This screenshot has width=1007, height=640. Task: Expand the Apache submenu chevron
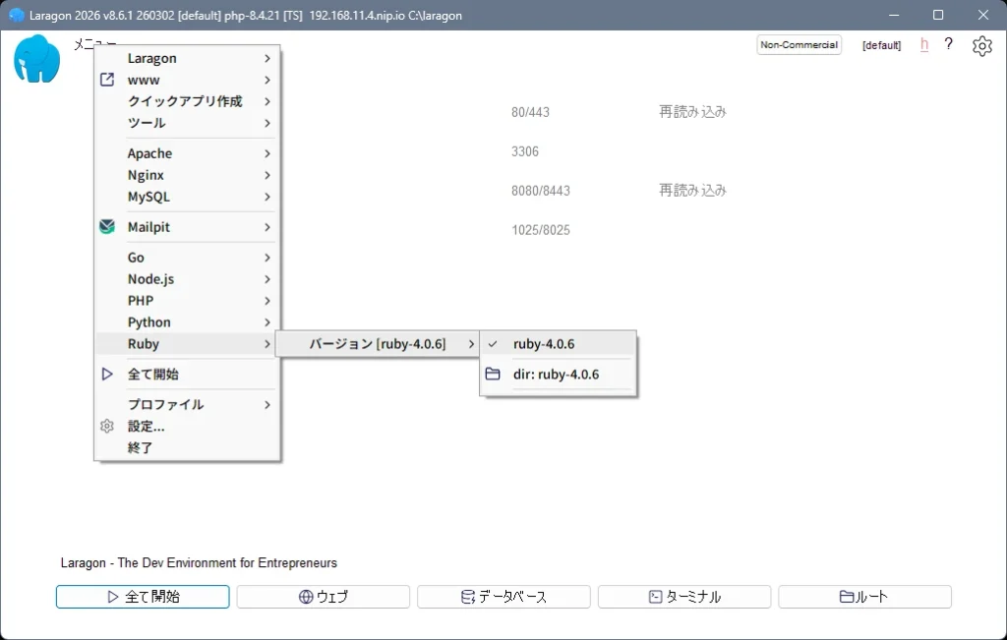(267, 153)
